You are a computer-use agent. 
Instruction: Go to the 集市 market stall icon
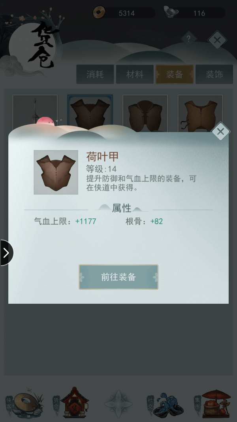click(x=213, y=402)
